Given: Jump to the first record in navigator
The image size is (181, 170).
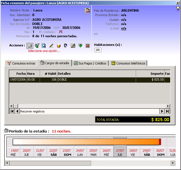Looking at the screenshot, I should click(x=12, y=111).
